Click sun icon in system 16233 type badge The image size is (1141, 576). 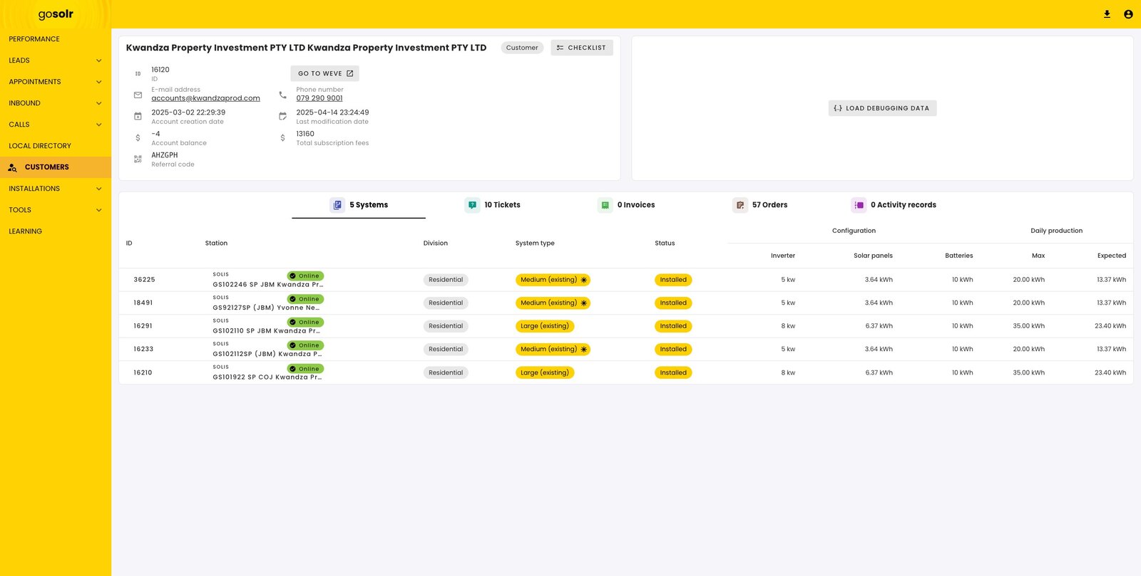(584, 350)
